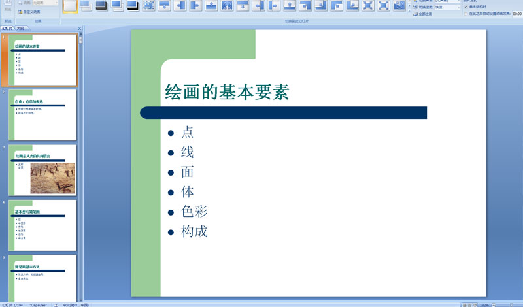The width and height of the screenshot is (523, 307).
Task: Apply the Wipe Left transition
Action: 180,6
